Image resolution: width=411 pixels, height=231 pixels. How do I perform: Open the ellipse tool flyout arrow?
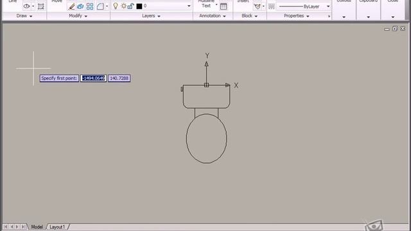click(x=33, y=6)
